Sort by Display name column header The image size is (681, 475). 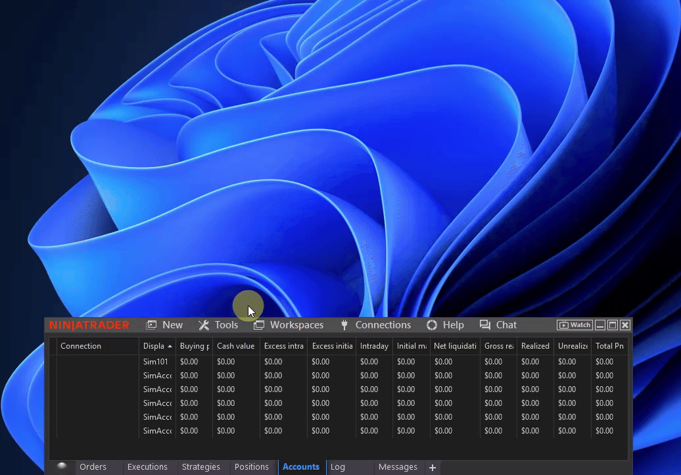pyautogui.click(x=156, y=346)
